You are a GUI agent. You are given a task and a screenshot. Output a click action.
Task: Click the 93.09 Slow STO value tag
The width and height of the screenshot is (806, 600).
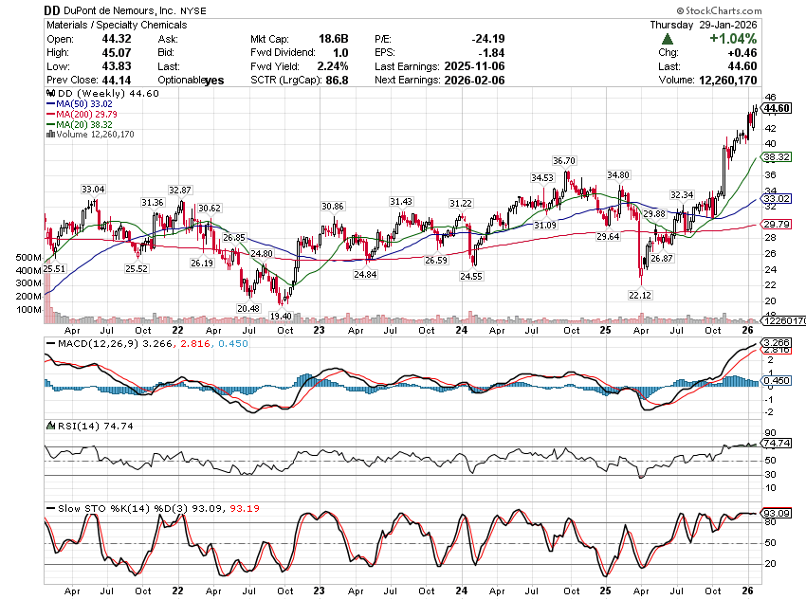(x=777, y=514)
